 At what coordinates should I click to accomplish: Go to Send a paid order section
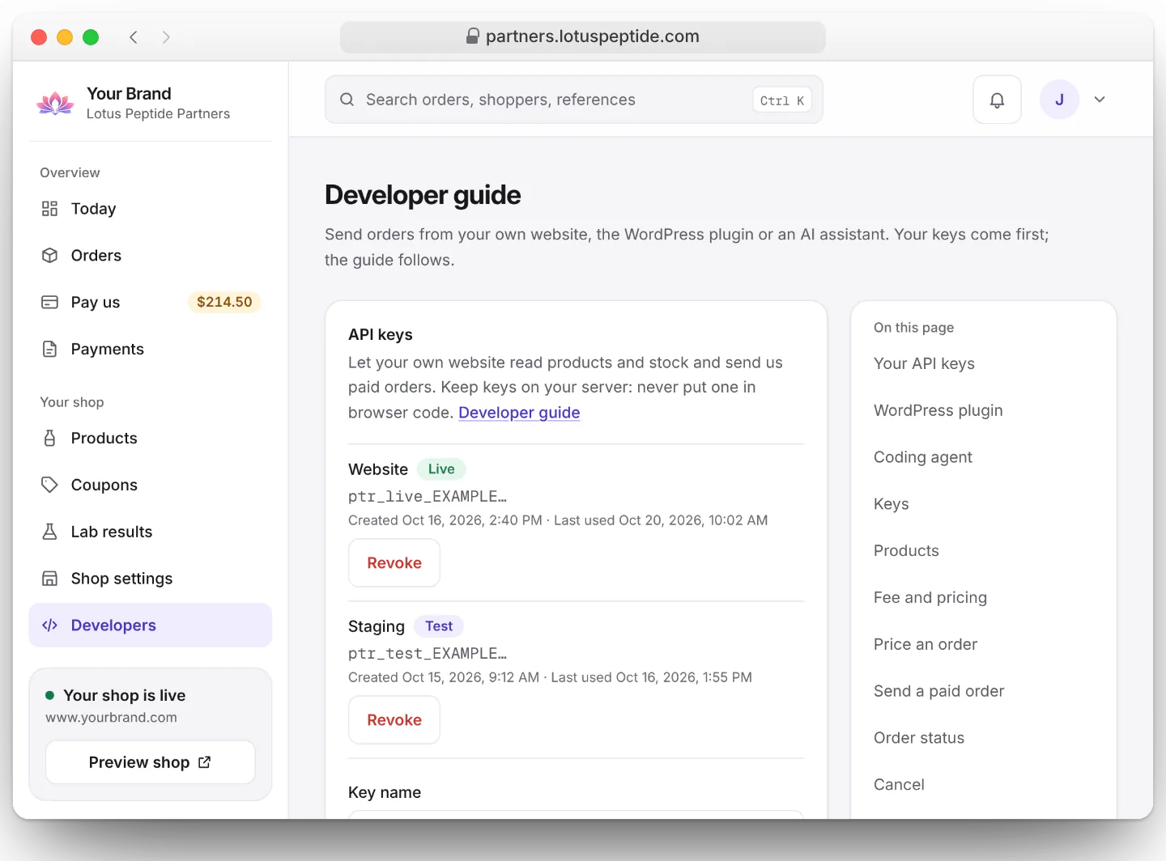point(938,691)
